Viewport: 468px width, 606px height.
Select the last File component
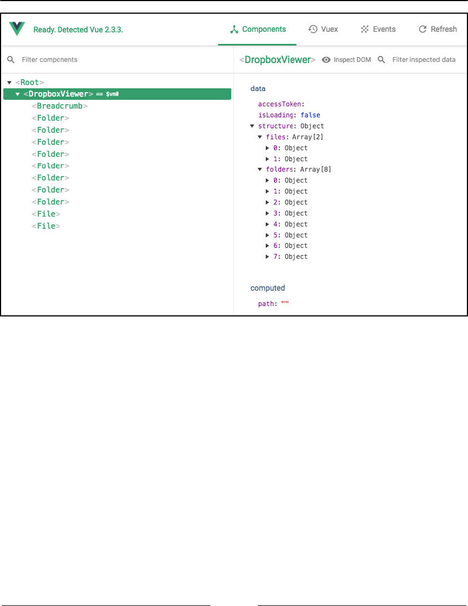pyautogui.click(x=46, y=226)
